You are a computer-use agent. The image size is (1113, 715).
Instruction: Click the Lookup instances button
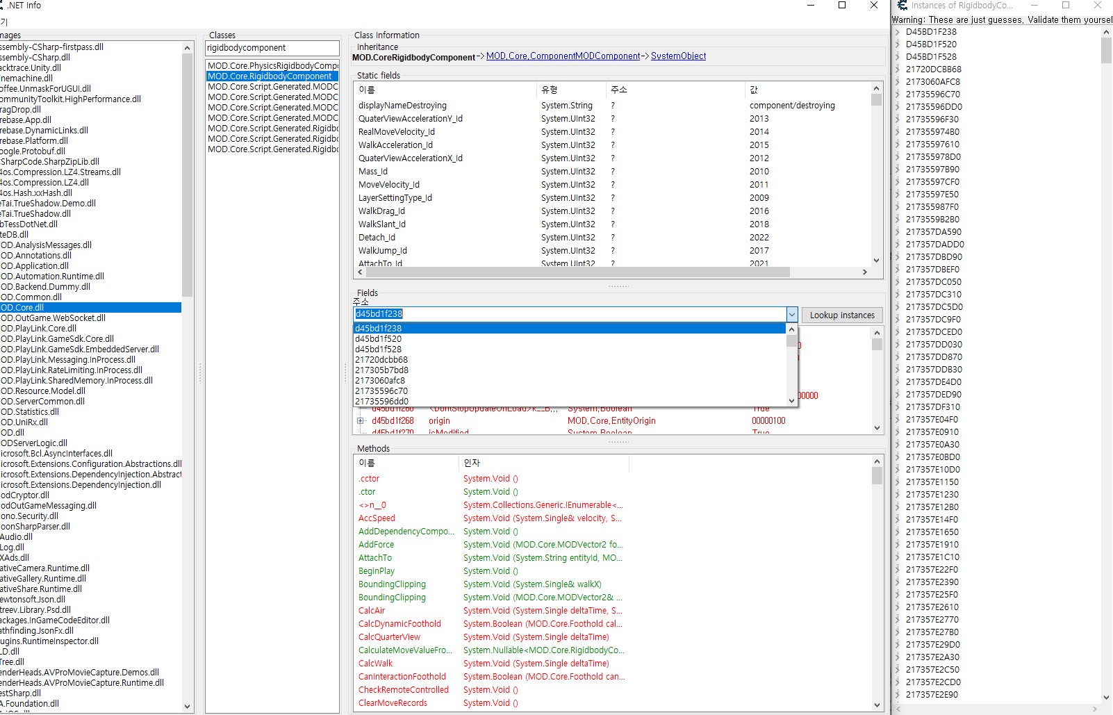pyautogui.click(x=841, y=315)
